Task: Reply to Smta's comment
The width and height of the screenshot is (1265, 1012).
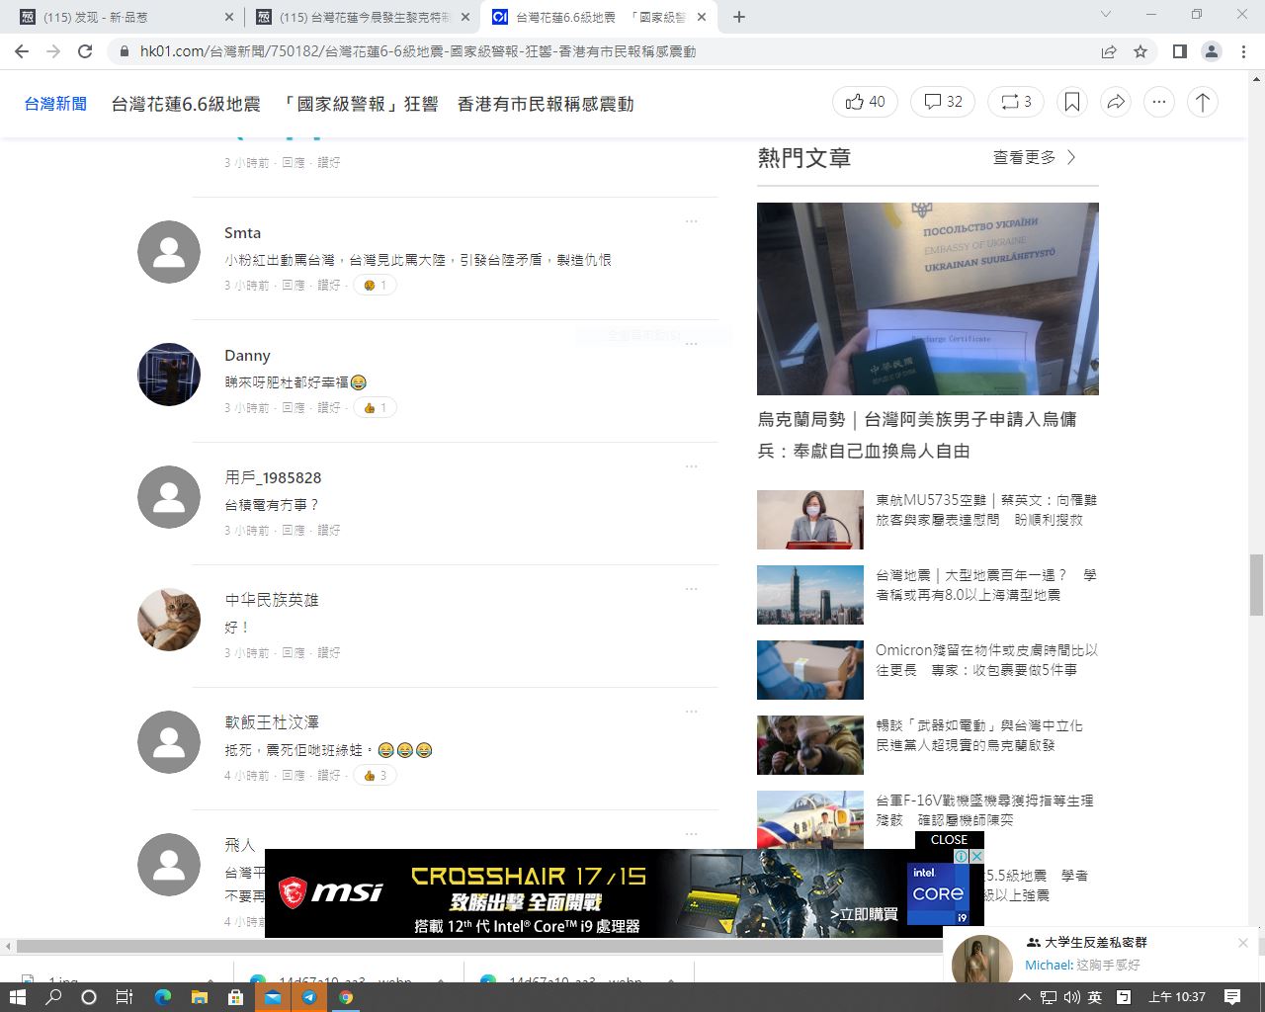Action: point(294,286)
